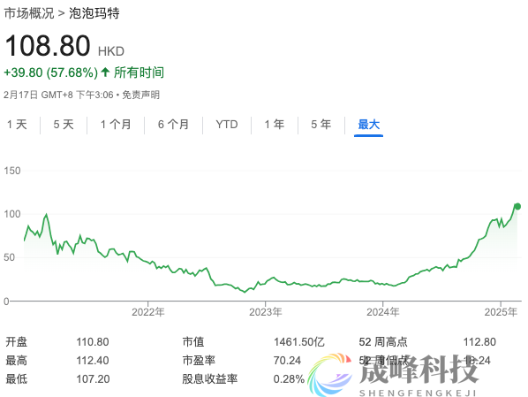The image size is (528, 397).
Task: Switch to the 1 个月 range tab
Action: point(116,125)
